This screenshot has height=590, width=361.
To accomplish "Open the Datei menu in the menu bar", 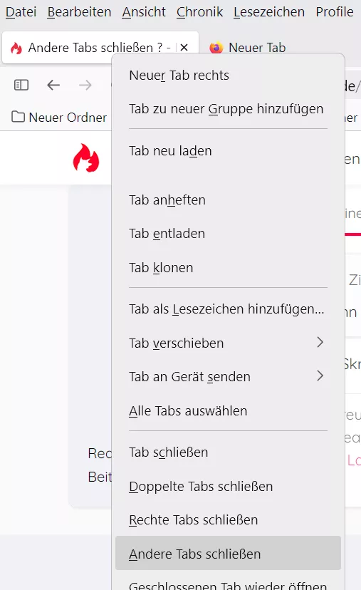I will 21,12.
